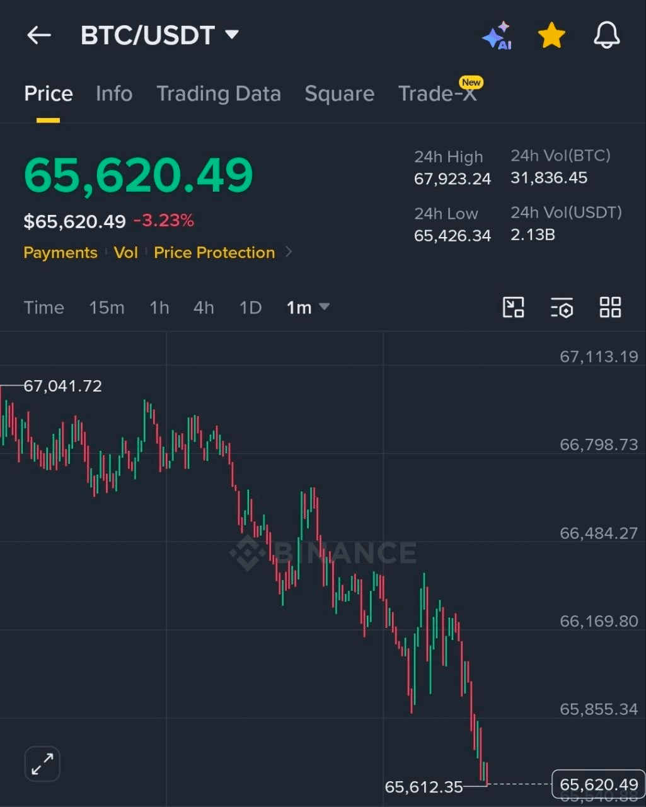
Task: Tap the Price Protection tag
Action: click(x=214, y=252)
